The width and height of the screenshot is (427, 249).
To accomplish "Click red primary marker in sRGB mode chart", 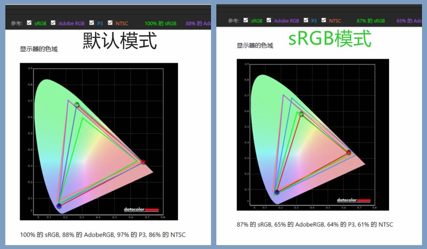I will click(349, 152).
